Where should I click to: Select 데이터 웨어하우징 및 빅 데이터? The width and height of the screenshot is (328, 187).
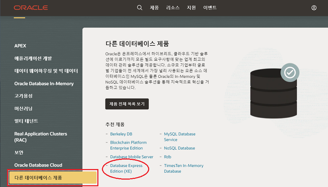coord(46,71)
